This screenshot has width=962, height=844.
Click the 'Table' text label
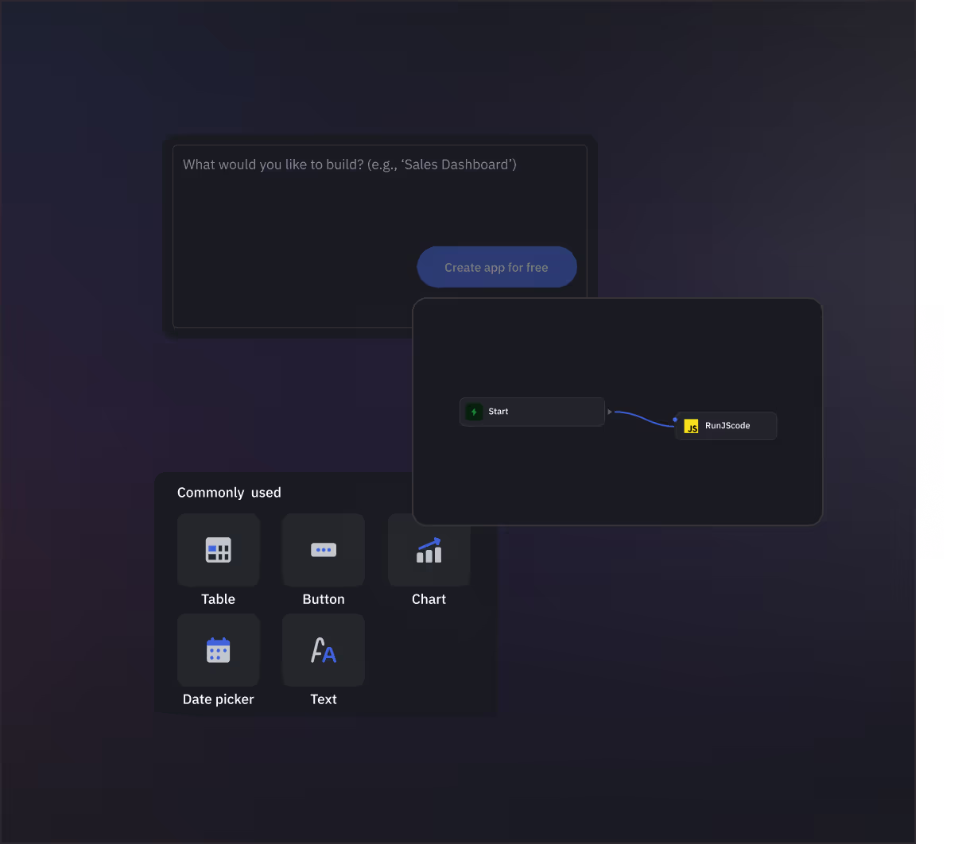[218, 599]
